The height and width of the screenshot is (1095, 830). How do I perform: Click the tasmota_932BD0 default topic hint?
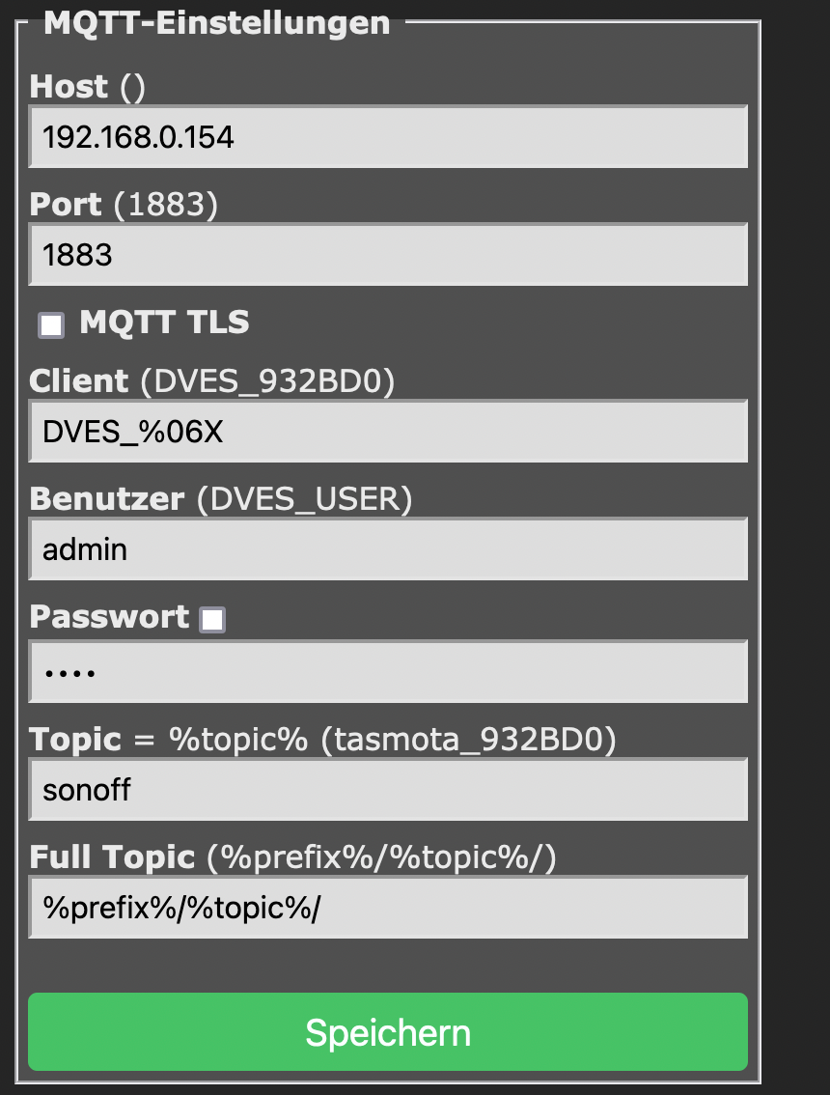466,740
